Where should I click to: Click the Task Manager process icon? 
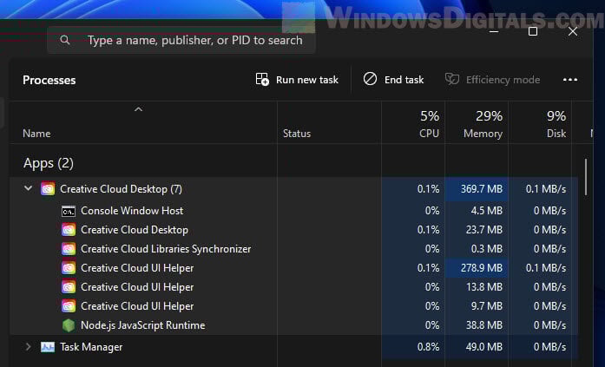[48, 347]
